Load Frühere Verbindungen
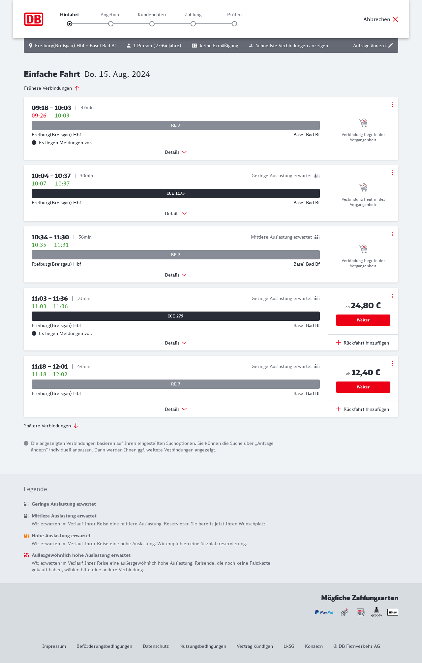Screen dimensions: 422x663 [x=52, y=88]
